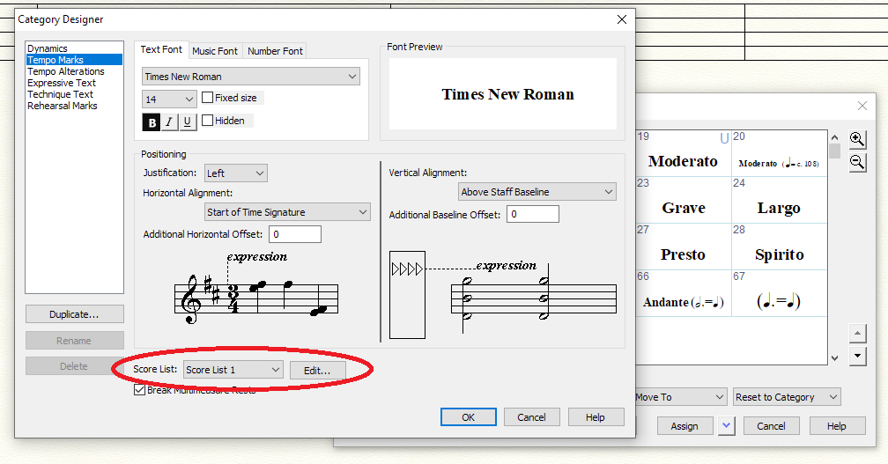Open the Times New Roman font dropdown

251,77
